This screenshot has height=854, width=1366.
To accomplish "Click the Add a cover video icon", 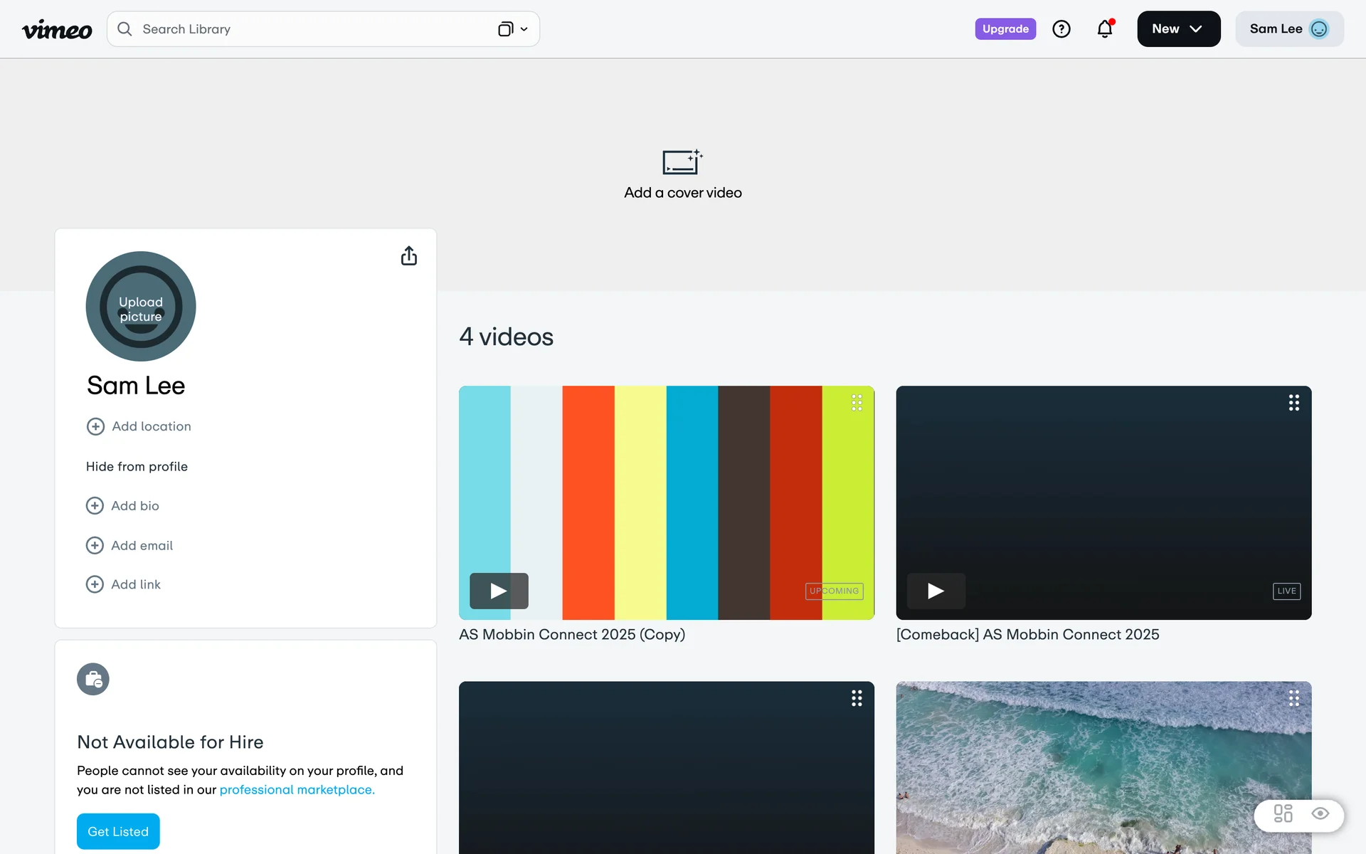I will [x=682, y=162].
